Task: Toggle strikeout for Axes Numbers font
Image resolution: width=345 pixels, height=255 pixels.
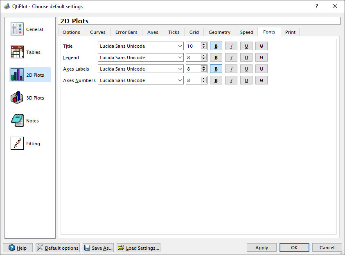Action: 262,80
